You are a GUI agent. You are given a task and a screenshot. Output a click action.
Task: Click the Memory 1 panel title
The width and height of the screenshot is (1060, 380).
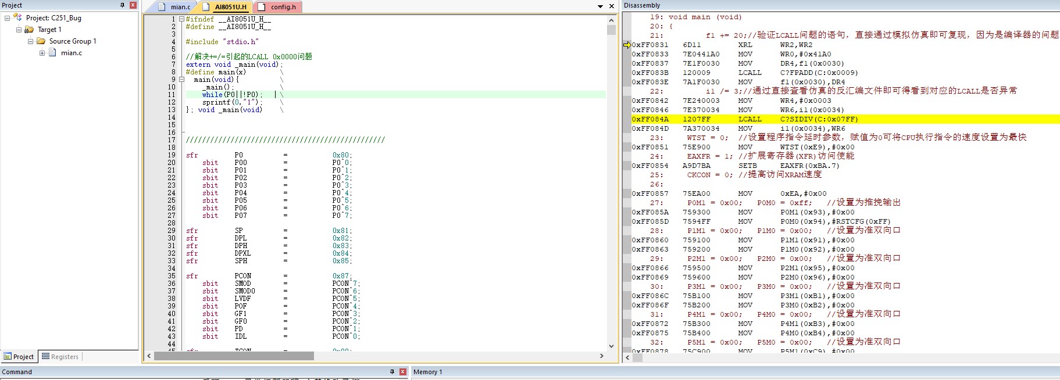point(428,372)
